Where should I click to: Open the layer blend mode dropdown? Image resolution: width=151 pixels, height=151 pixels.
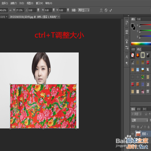140,120
